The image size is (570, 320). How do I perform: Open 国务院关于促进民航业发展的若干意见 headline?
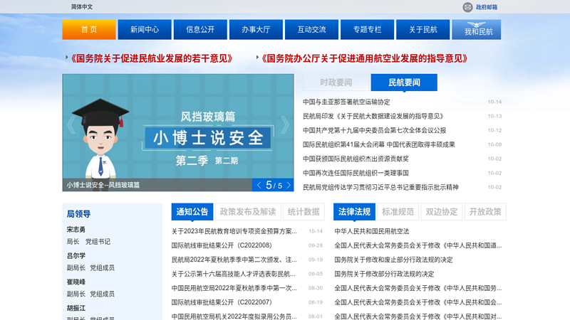(x=152, y=58)
